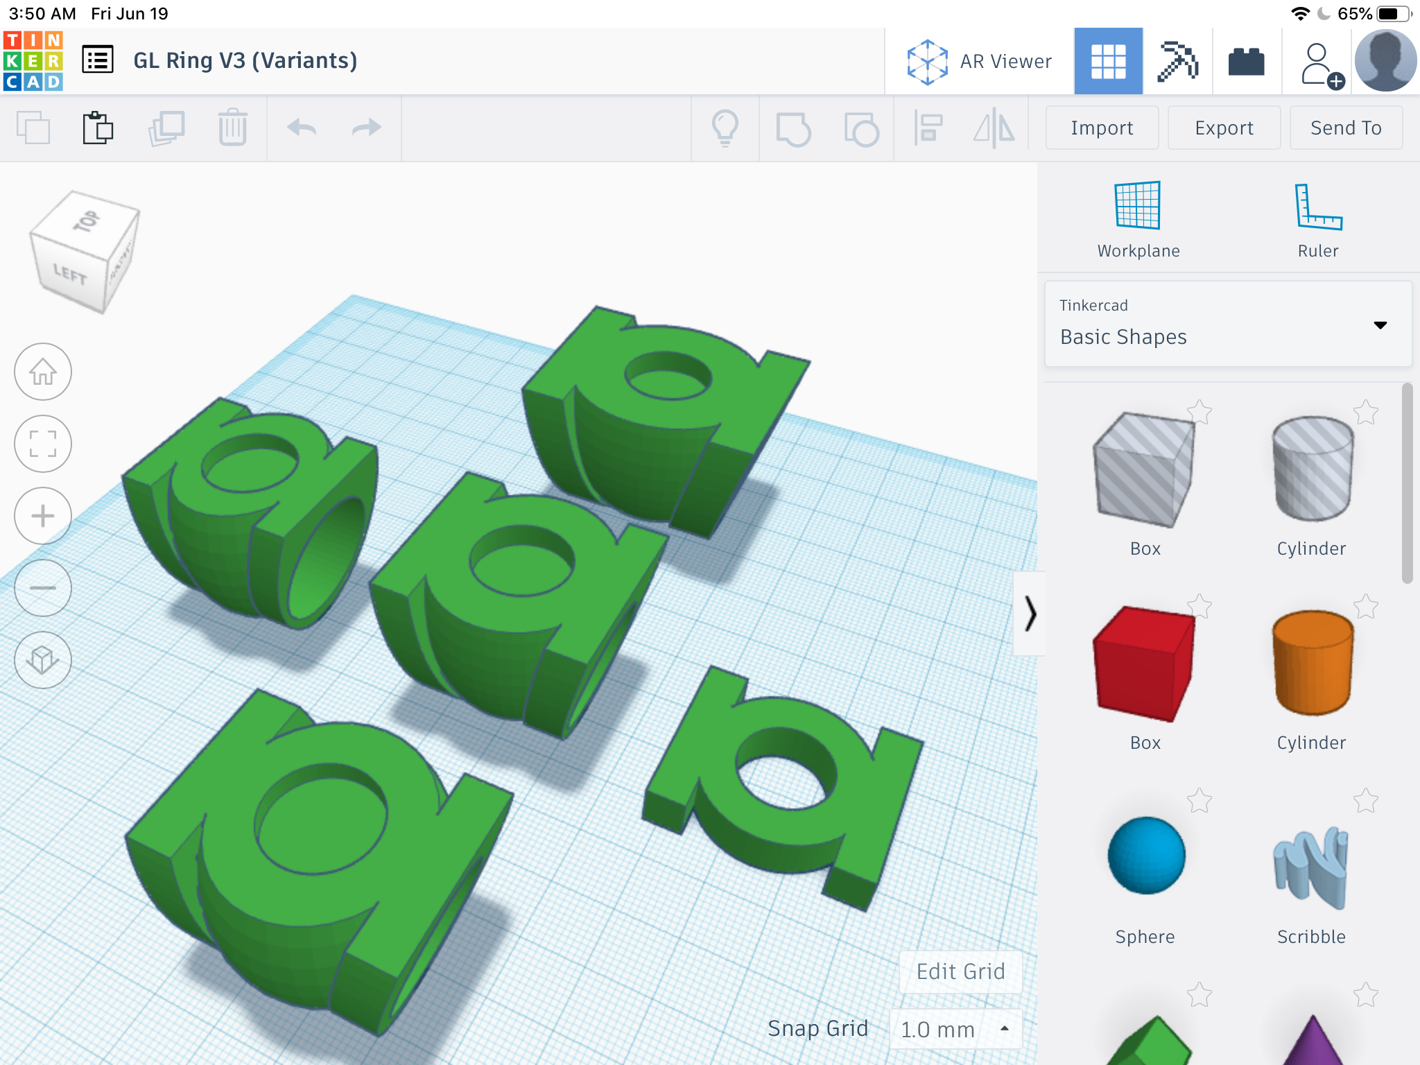1420x1065 pixels.
Task: Select the Ruler tool
Action: [x=1318, y=220]
